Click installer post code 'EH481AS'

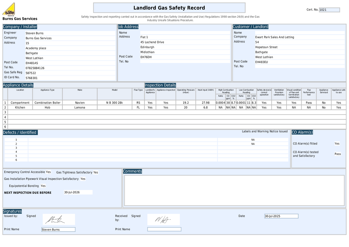pyautogui.click(x=70, y=63)
